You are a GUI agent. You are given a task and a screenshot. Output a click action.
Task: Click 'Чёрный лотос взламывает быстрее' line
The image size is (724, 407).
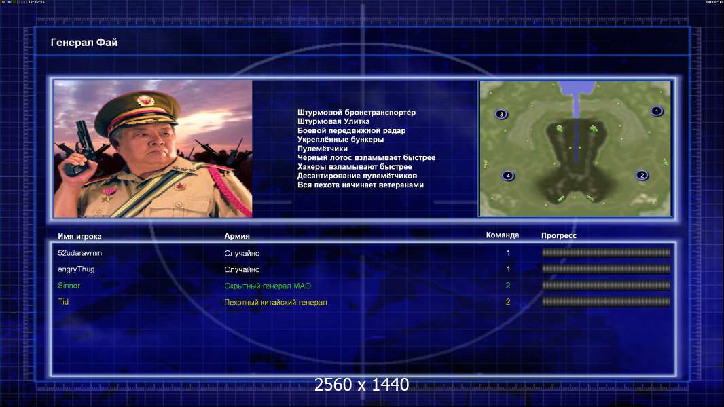click(366, 157)
